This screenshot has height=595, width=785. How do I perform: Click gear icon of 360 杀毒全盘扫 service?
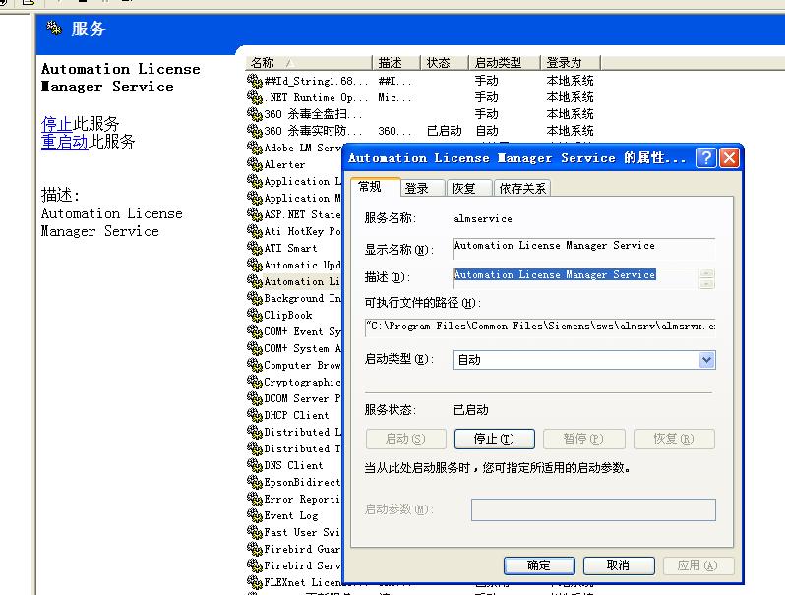point(255,114)
